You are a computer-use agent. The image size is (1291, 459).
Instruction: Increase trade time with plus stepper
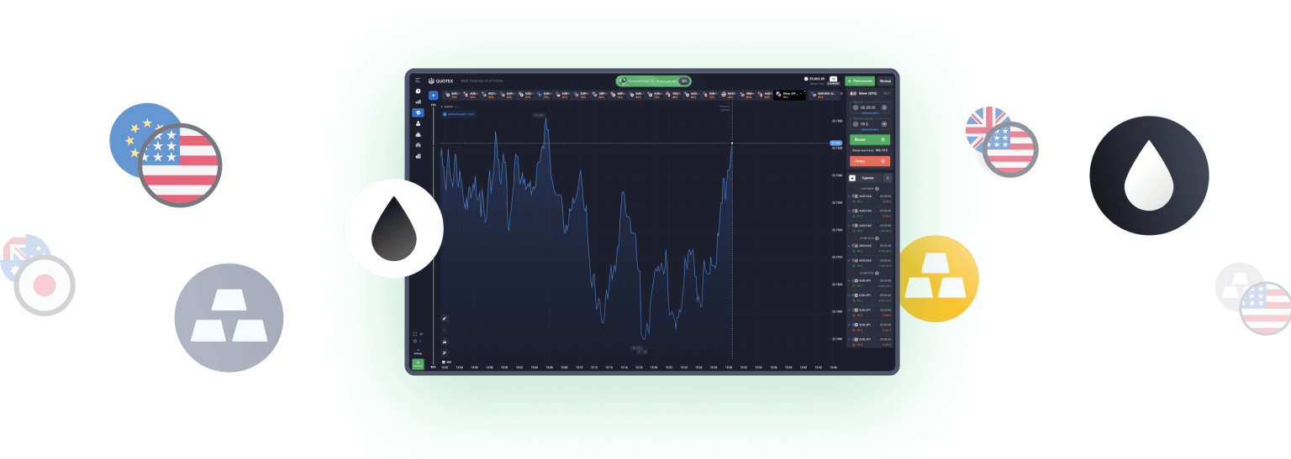[x=884, y=108]
